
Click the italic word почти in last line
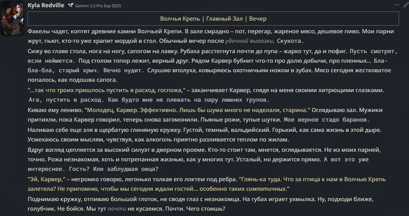coord(117,209)
